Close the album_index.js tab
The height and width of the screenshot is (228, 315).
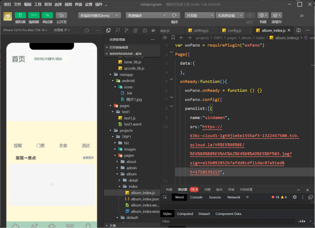pos(289,30)
